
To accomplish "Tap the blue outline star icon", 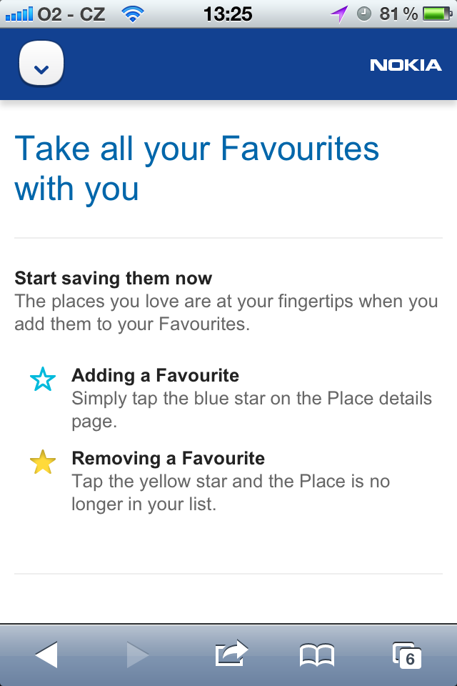I will (43, 380).
